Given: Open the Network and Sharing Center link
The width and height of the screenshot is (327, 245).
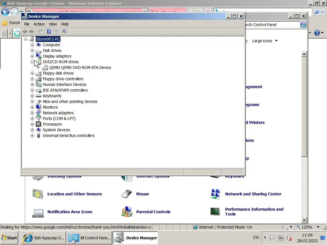Looking at the screenshot, I should (253, 194).
